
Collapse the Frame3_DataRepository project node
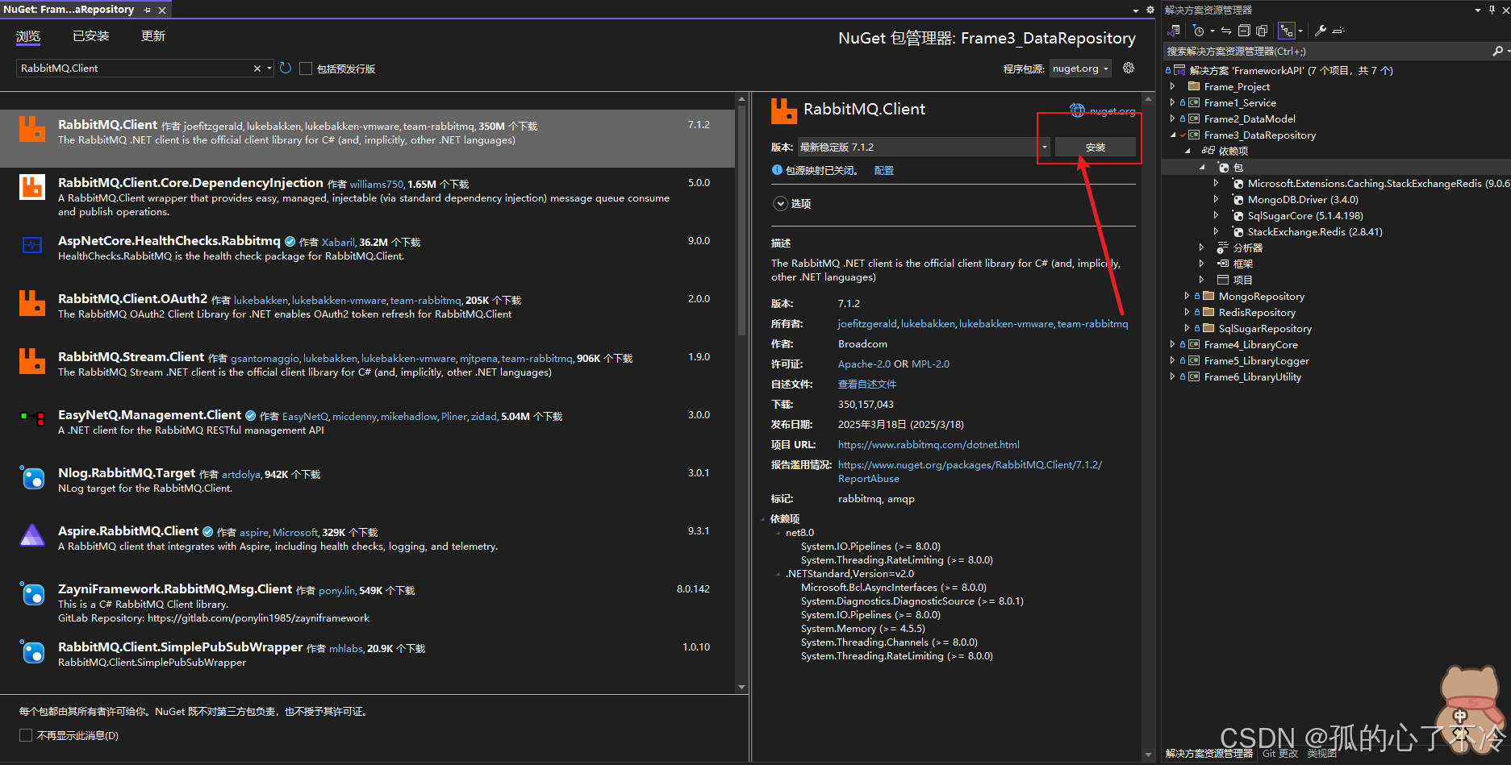1173,135
